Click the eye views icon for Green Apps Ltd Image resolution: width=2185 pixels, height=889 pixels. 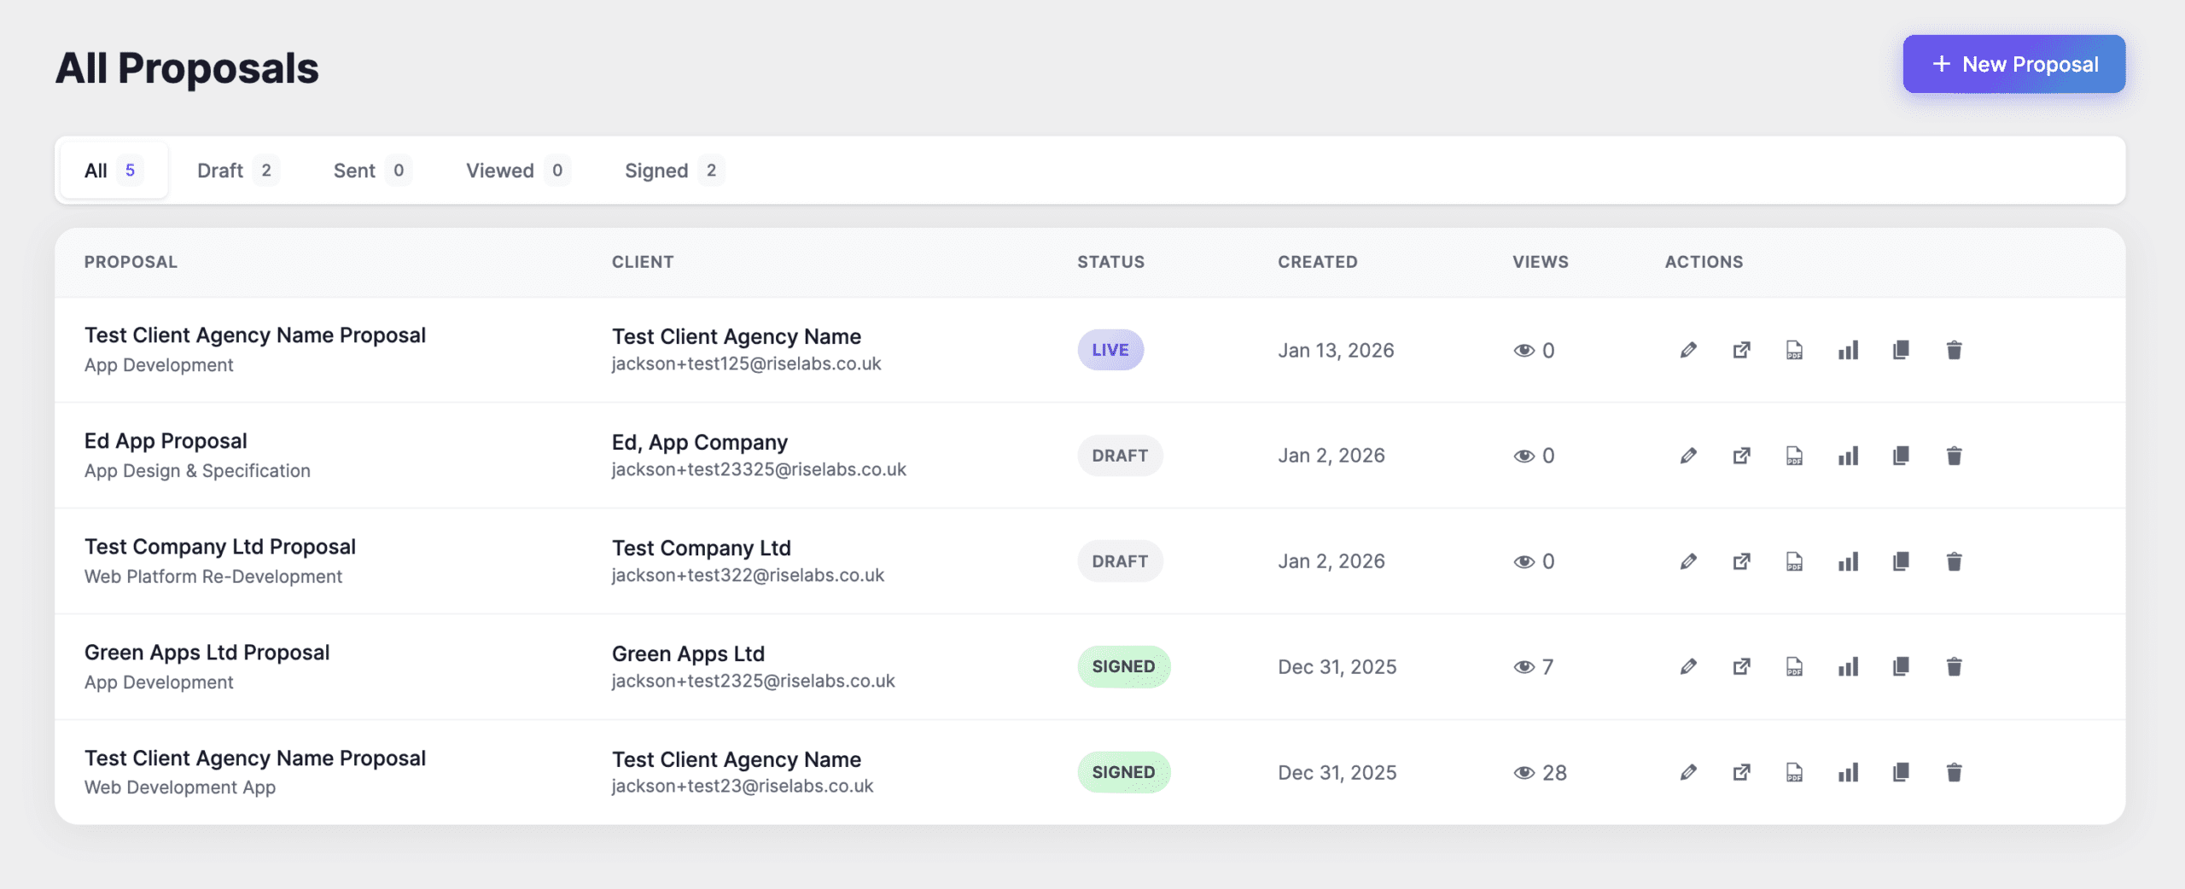[1524, 667]
